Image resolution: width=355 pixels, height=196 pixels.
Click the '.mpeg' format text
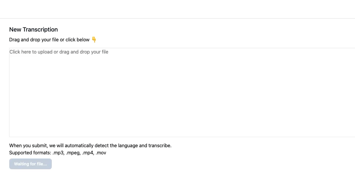[73, 153]
